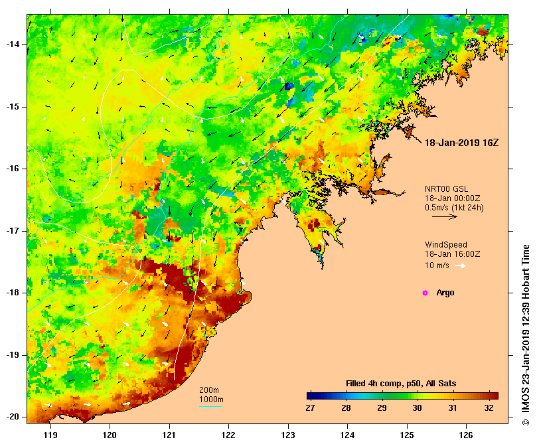Image resolution: width=537 pixels, height=446 pixels.
Task: Click the longitude axis label '124'
Action: pos(348,435)
